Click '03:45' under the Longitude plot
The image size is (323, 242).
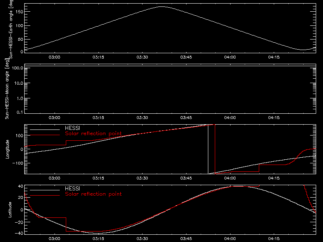pyautogui.click(x=186, y=178)
